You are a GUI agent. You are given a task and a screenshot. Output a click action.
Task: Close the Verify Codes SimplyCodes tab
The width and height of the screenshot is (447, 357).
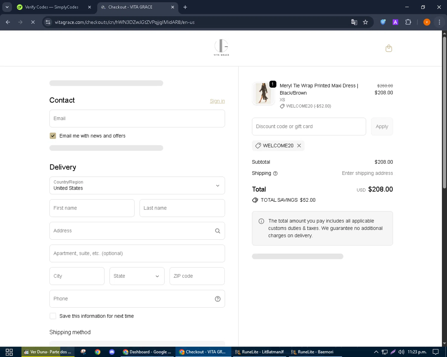89,7
